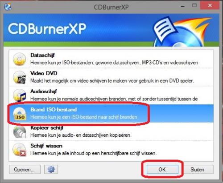Screen dimensions: 223x183
Task: Choose Kopieer schijf from the list
Action: pyautogui.click(x=111, y=131)
